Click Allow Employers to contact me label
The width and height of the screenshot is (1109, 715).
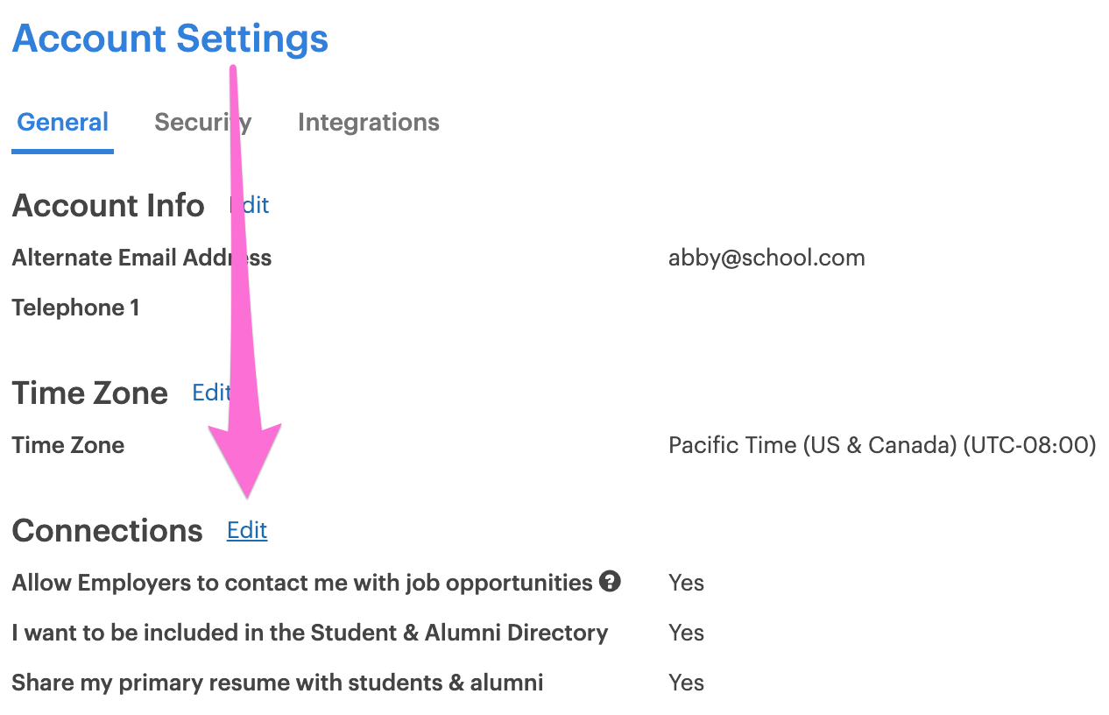(x=303, y=583)
